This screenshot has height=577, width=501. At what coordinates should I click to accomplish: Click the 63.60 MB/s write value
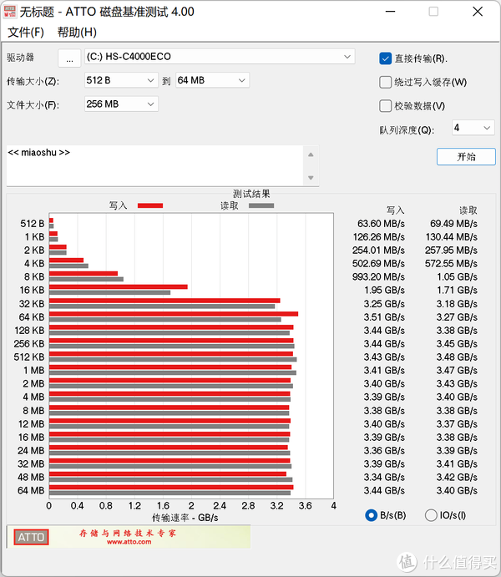(x=381, y=224)
